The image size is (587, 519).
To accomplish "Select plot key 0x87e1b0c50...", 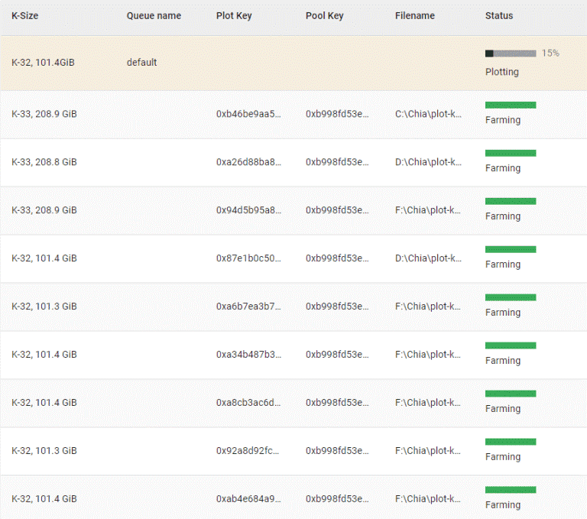I will coord(248,258).
